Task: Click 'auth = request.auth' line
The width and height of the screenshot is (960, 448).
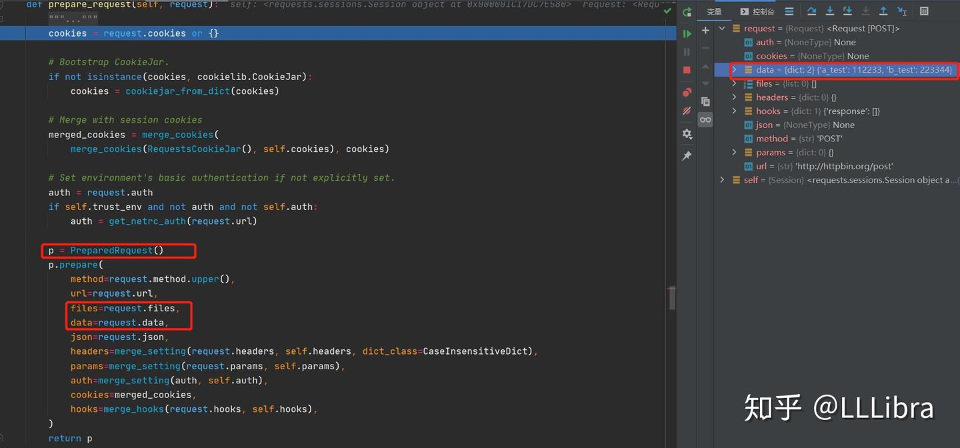Action: click(x=101, y=193)
